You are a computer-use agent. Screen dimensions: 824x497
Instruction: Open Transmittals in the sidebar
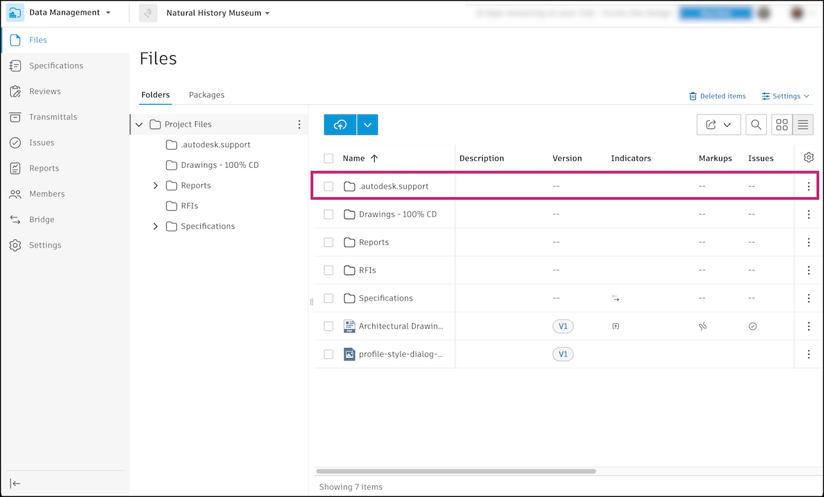click(53, 117)
